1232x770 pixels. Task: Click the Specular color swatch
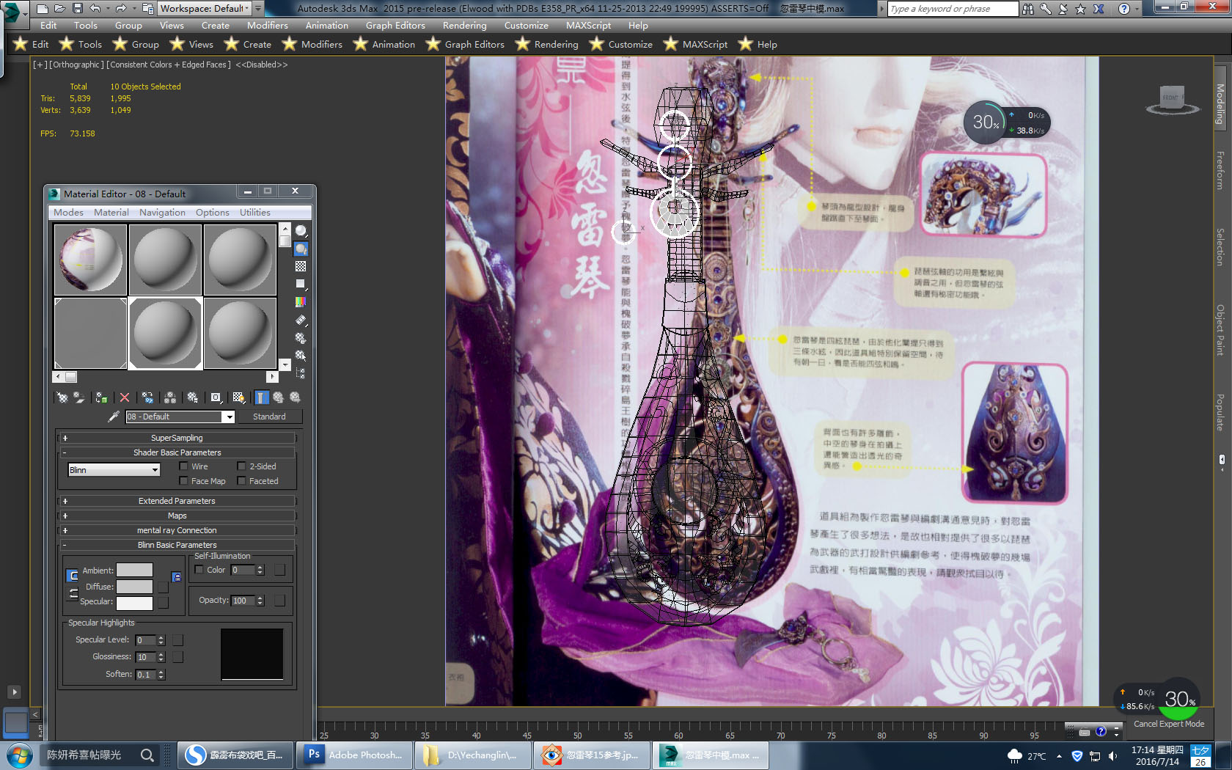pyautogui.click(x=134, y=603)
